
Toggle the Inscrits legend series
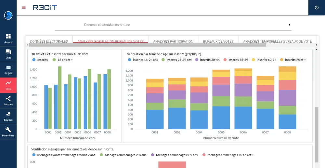(x=40, y=60)
